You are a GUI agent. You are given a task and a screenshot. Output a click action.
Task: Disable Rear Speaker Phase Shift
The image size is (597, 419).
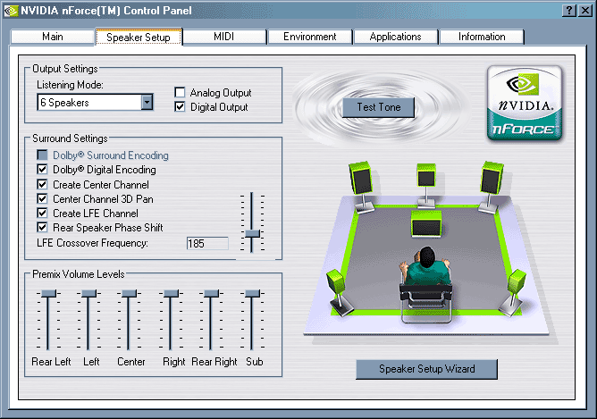pos(42,228)
